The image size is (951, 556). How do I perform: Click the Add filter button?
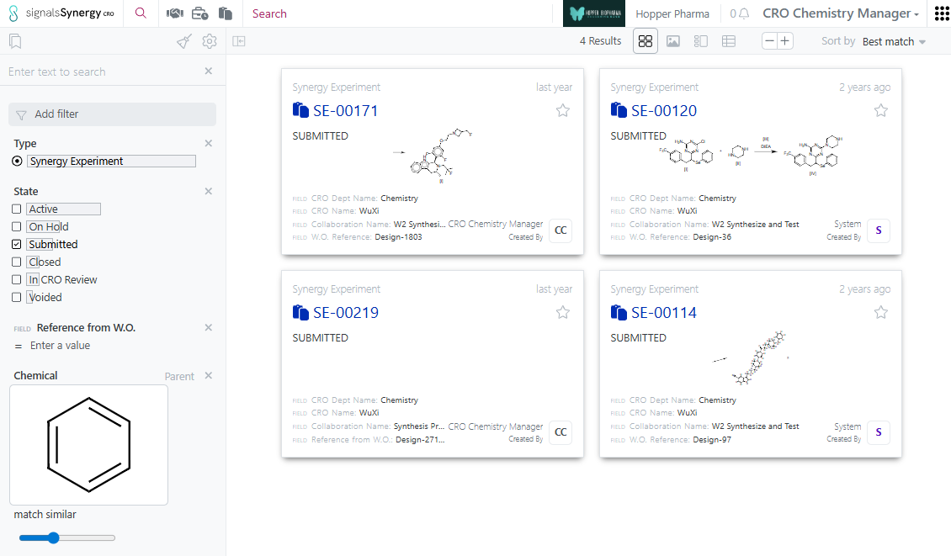[x=112, y=114]
